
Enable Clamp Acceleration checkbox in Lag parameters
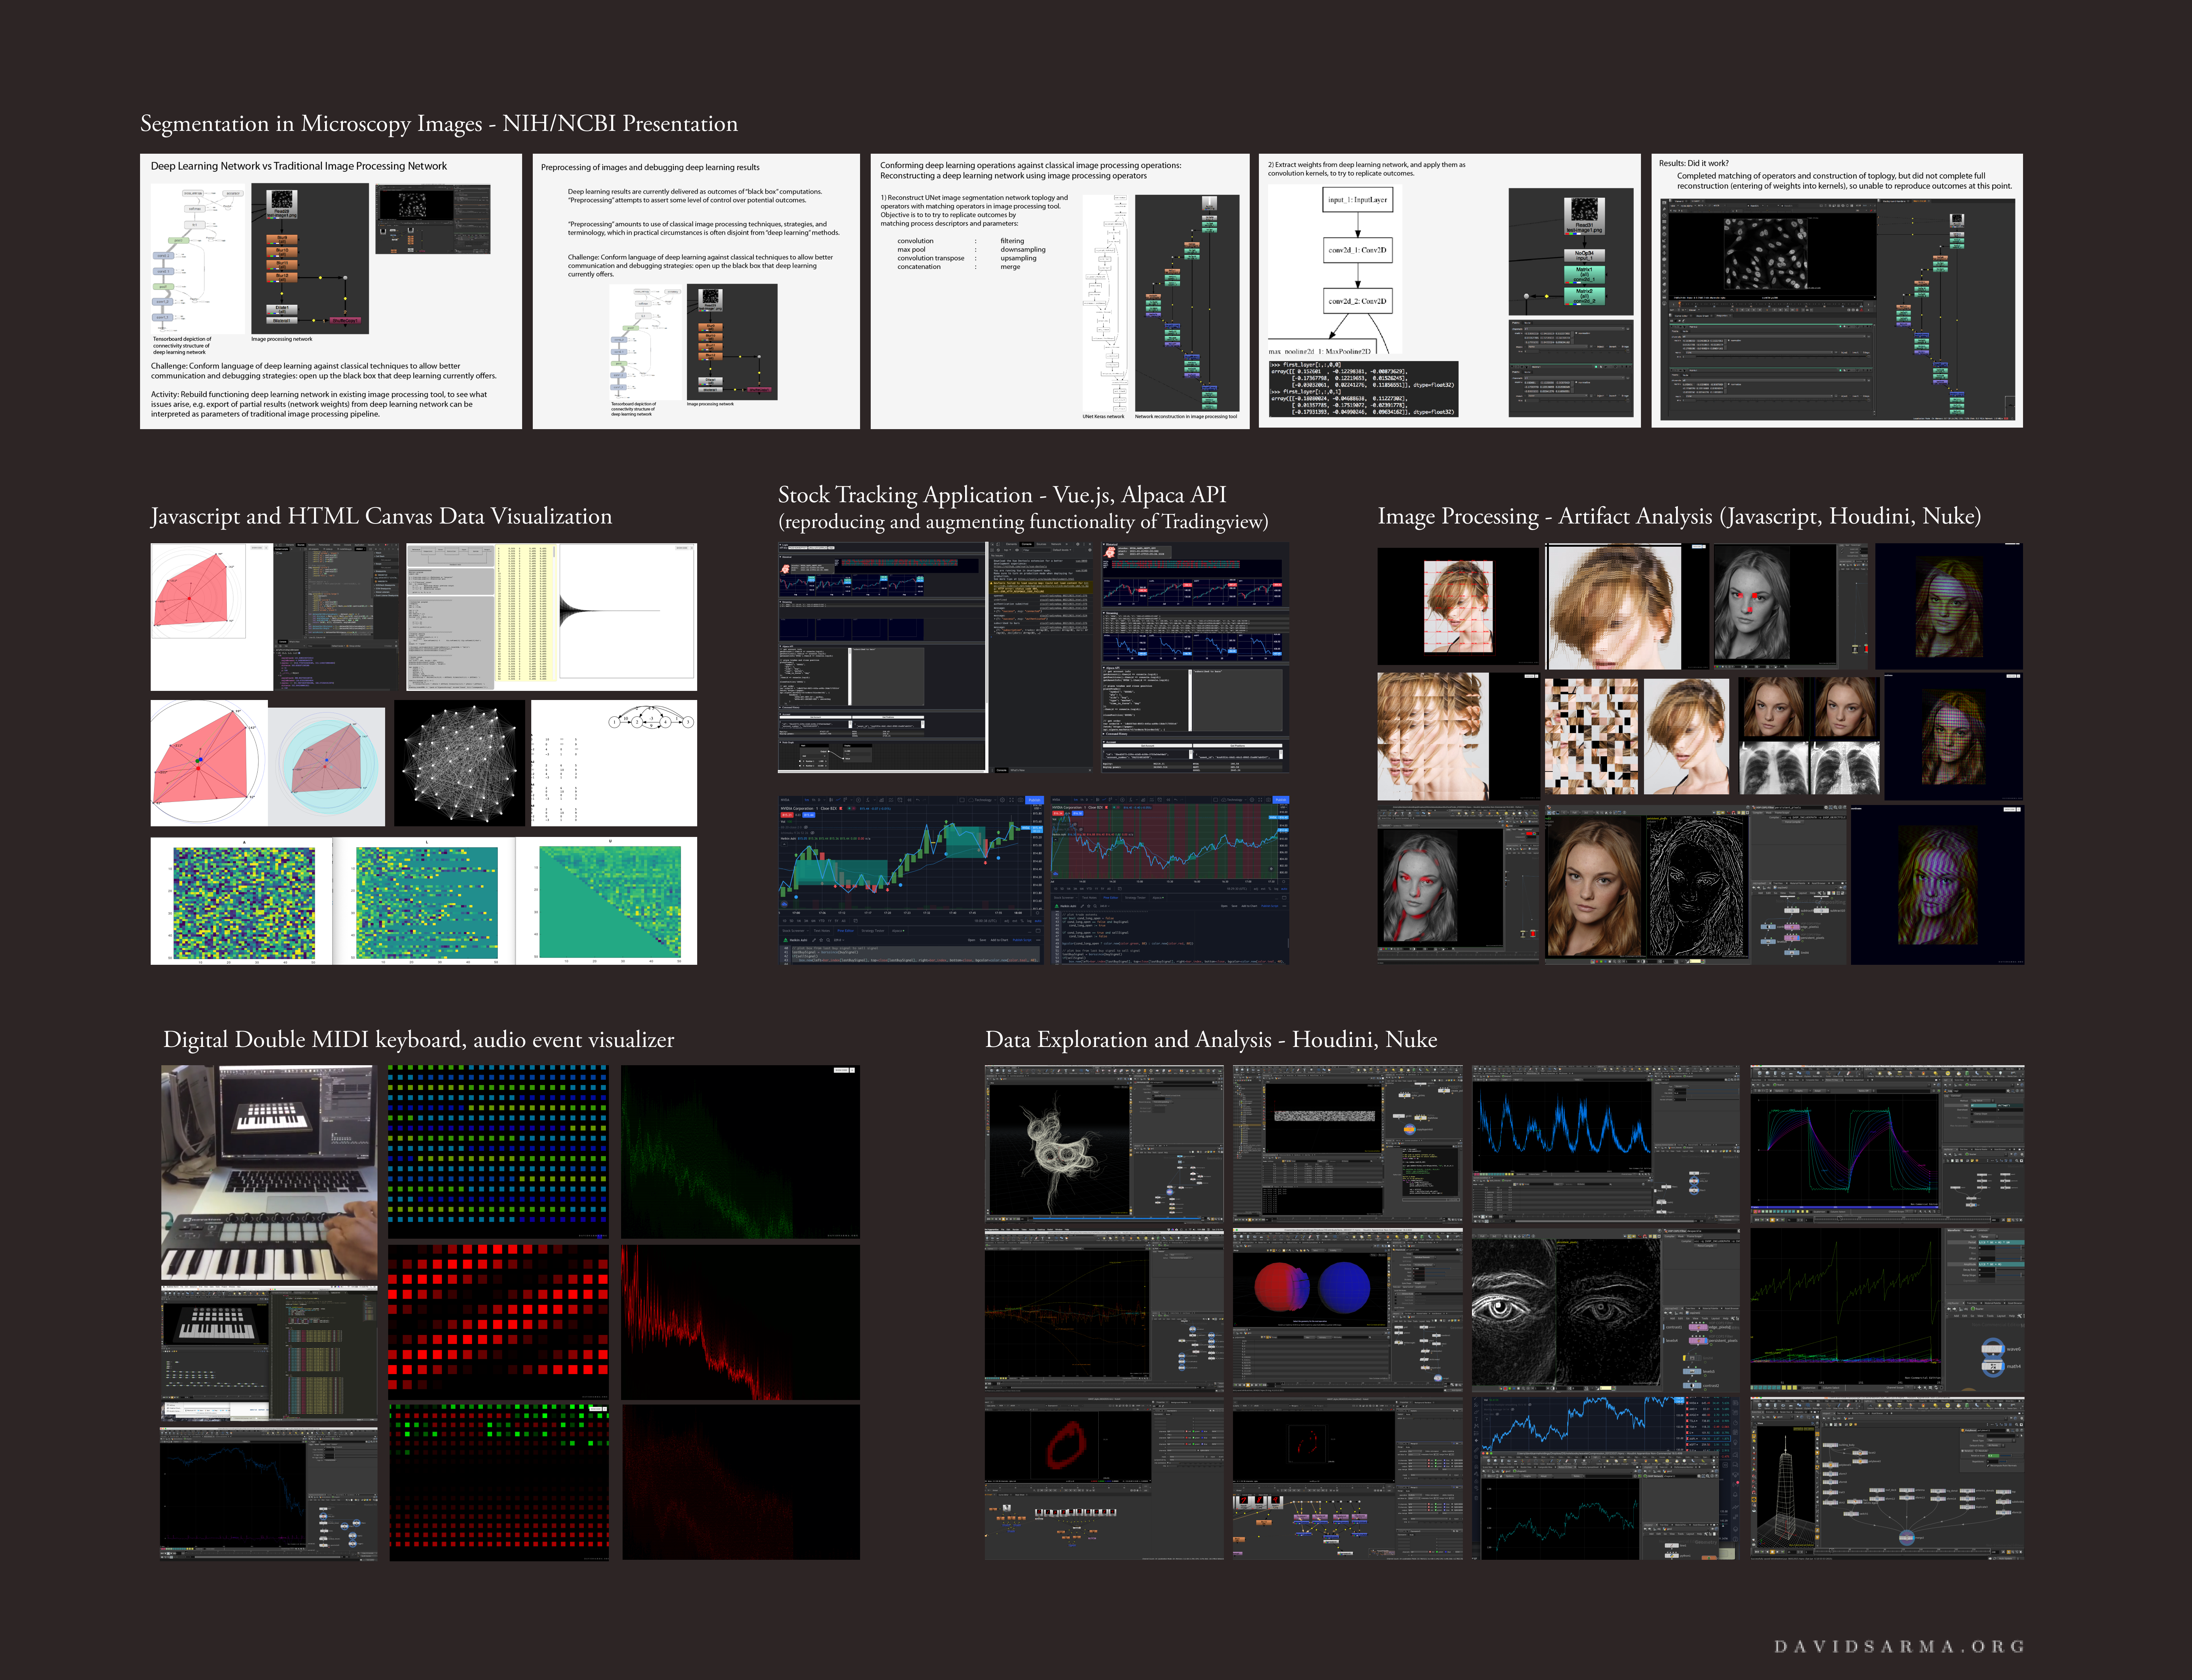pyautogui.click(x=1972, y=1122)
